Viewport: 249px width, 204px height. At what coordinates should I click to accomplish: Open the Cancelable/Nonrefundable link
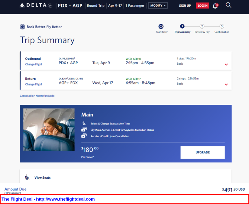tap(37, 96)
